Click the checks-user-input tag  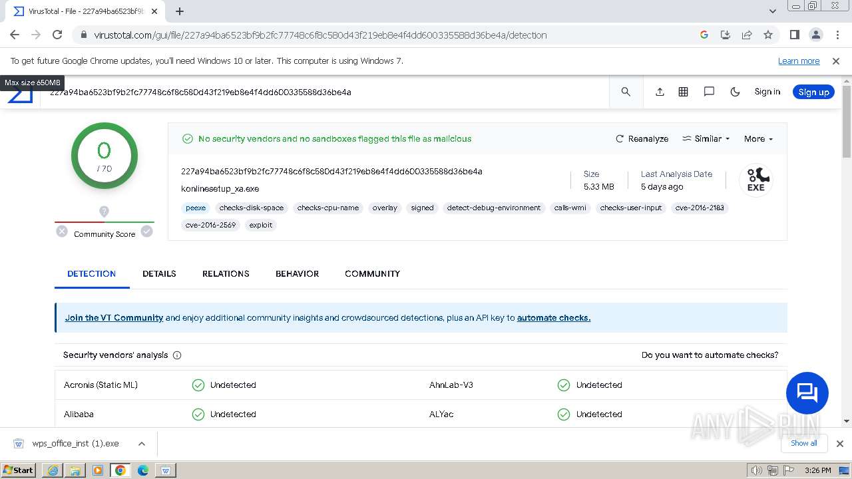click(631, 208)
